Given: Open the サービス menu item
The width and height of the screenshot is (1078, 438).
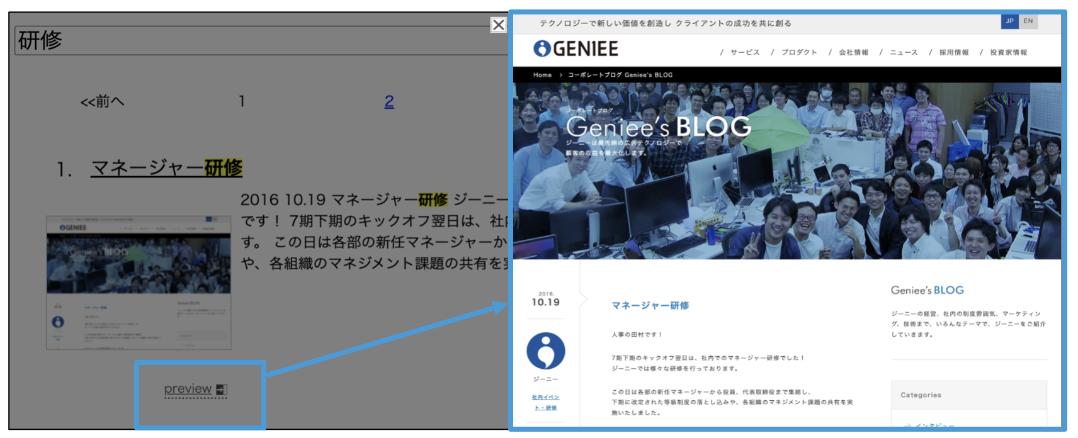Looking at the screenshot, I should point(745,53).
